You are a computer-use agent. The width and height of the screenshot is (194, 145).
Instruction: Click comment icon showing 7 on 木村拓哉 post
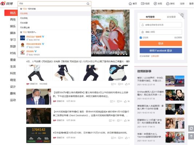click(x=118, y=120)
